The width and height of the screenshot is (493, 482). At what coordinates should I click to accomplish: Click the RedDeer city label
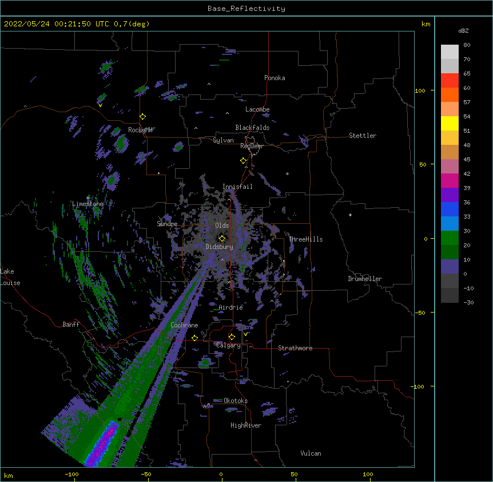[x=252, y=146]
